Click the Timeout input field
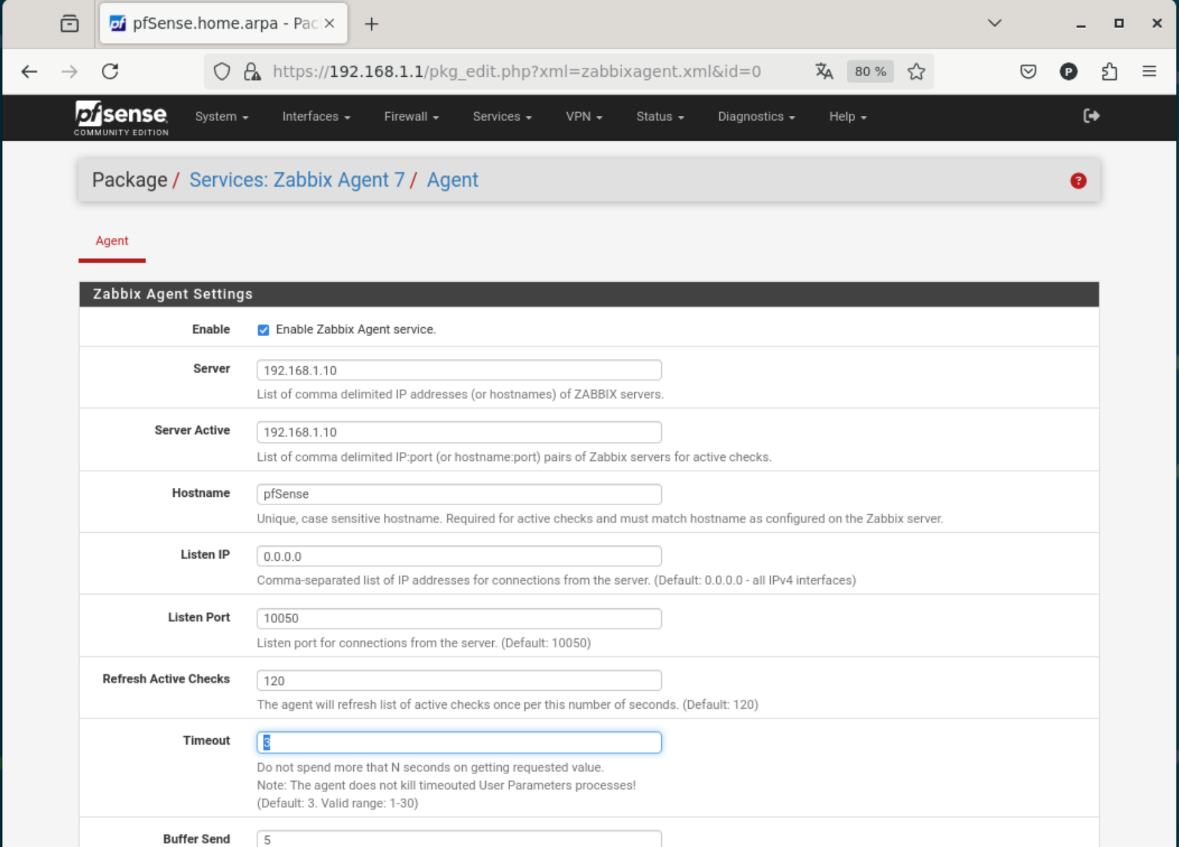Viewport: 1179px width, 847px height. point(459,743)
